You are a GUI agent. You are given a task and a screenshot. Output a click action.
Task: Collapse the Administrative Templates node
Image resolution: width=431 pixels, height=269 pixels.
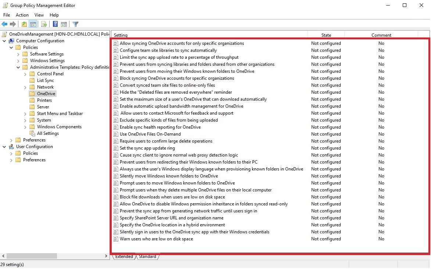click(18, 67)
